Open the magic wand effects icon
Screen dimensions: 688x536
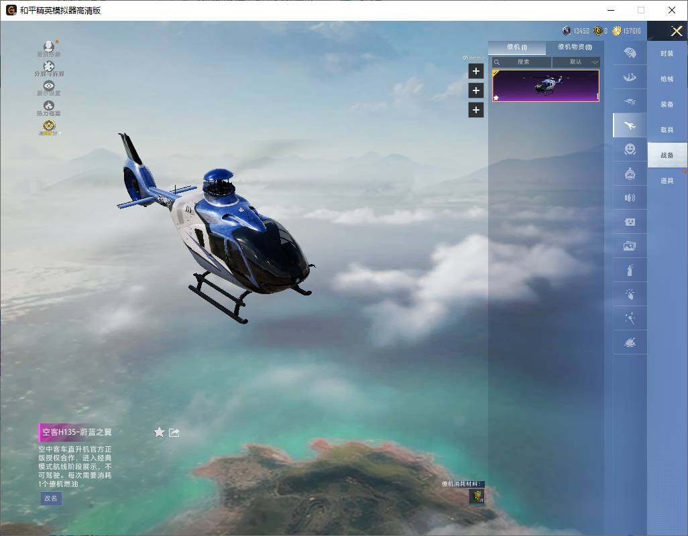click(630, 318)
